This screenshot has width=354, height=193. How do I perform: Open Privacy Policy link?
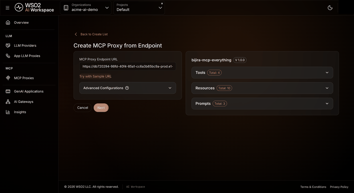pyautogui.click(x=339, y=187)
